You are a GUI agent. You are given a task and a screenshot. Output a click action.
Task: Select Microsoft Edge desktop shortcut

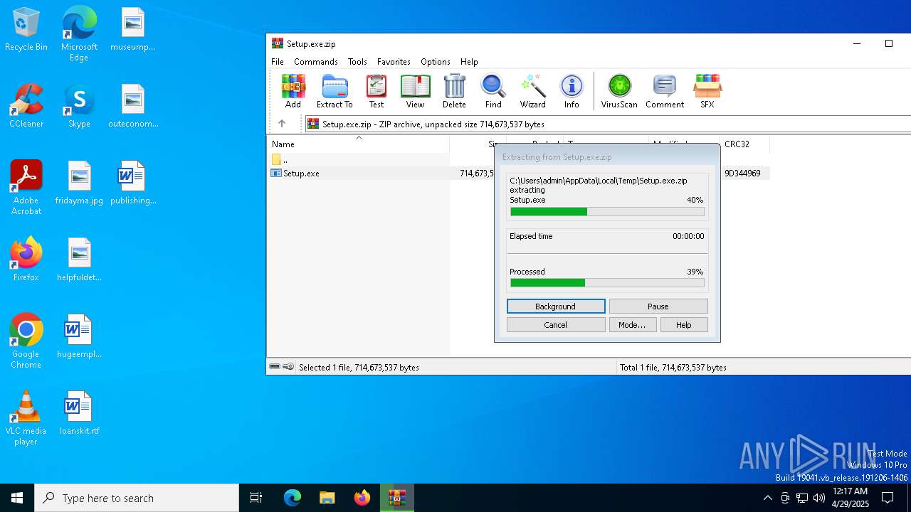(x=79, y=34)
